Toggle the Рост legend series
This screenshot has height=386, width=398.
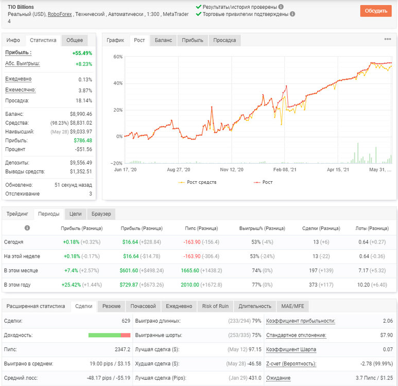click(263, 182)
